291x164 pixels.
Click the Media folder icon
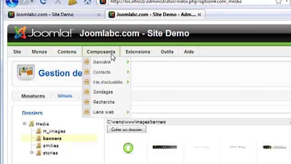click(x=31, y=123)
